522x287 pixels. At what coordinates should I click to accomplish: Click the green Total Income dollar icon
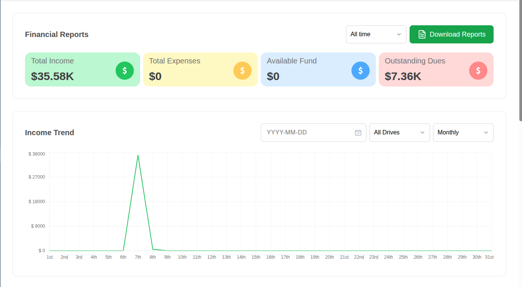coord(125,71)
